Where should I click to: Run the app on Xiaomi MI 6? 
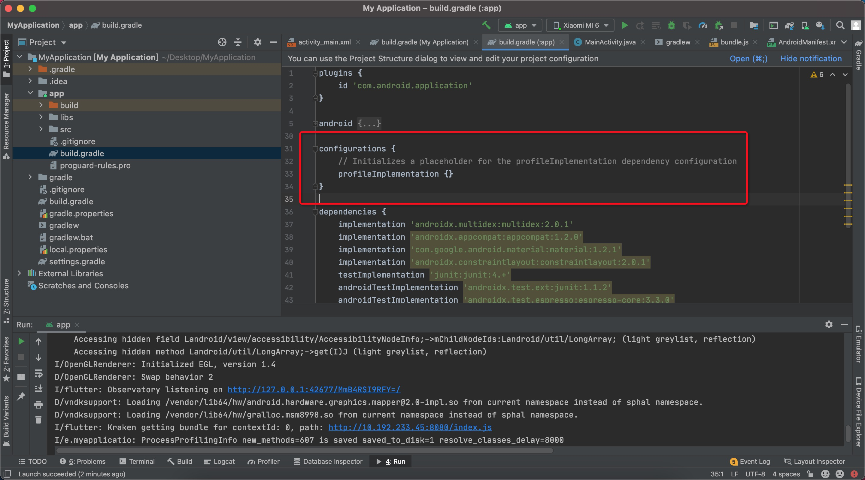(625, 25)
